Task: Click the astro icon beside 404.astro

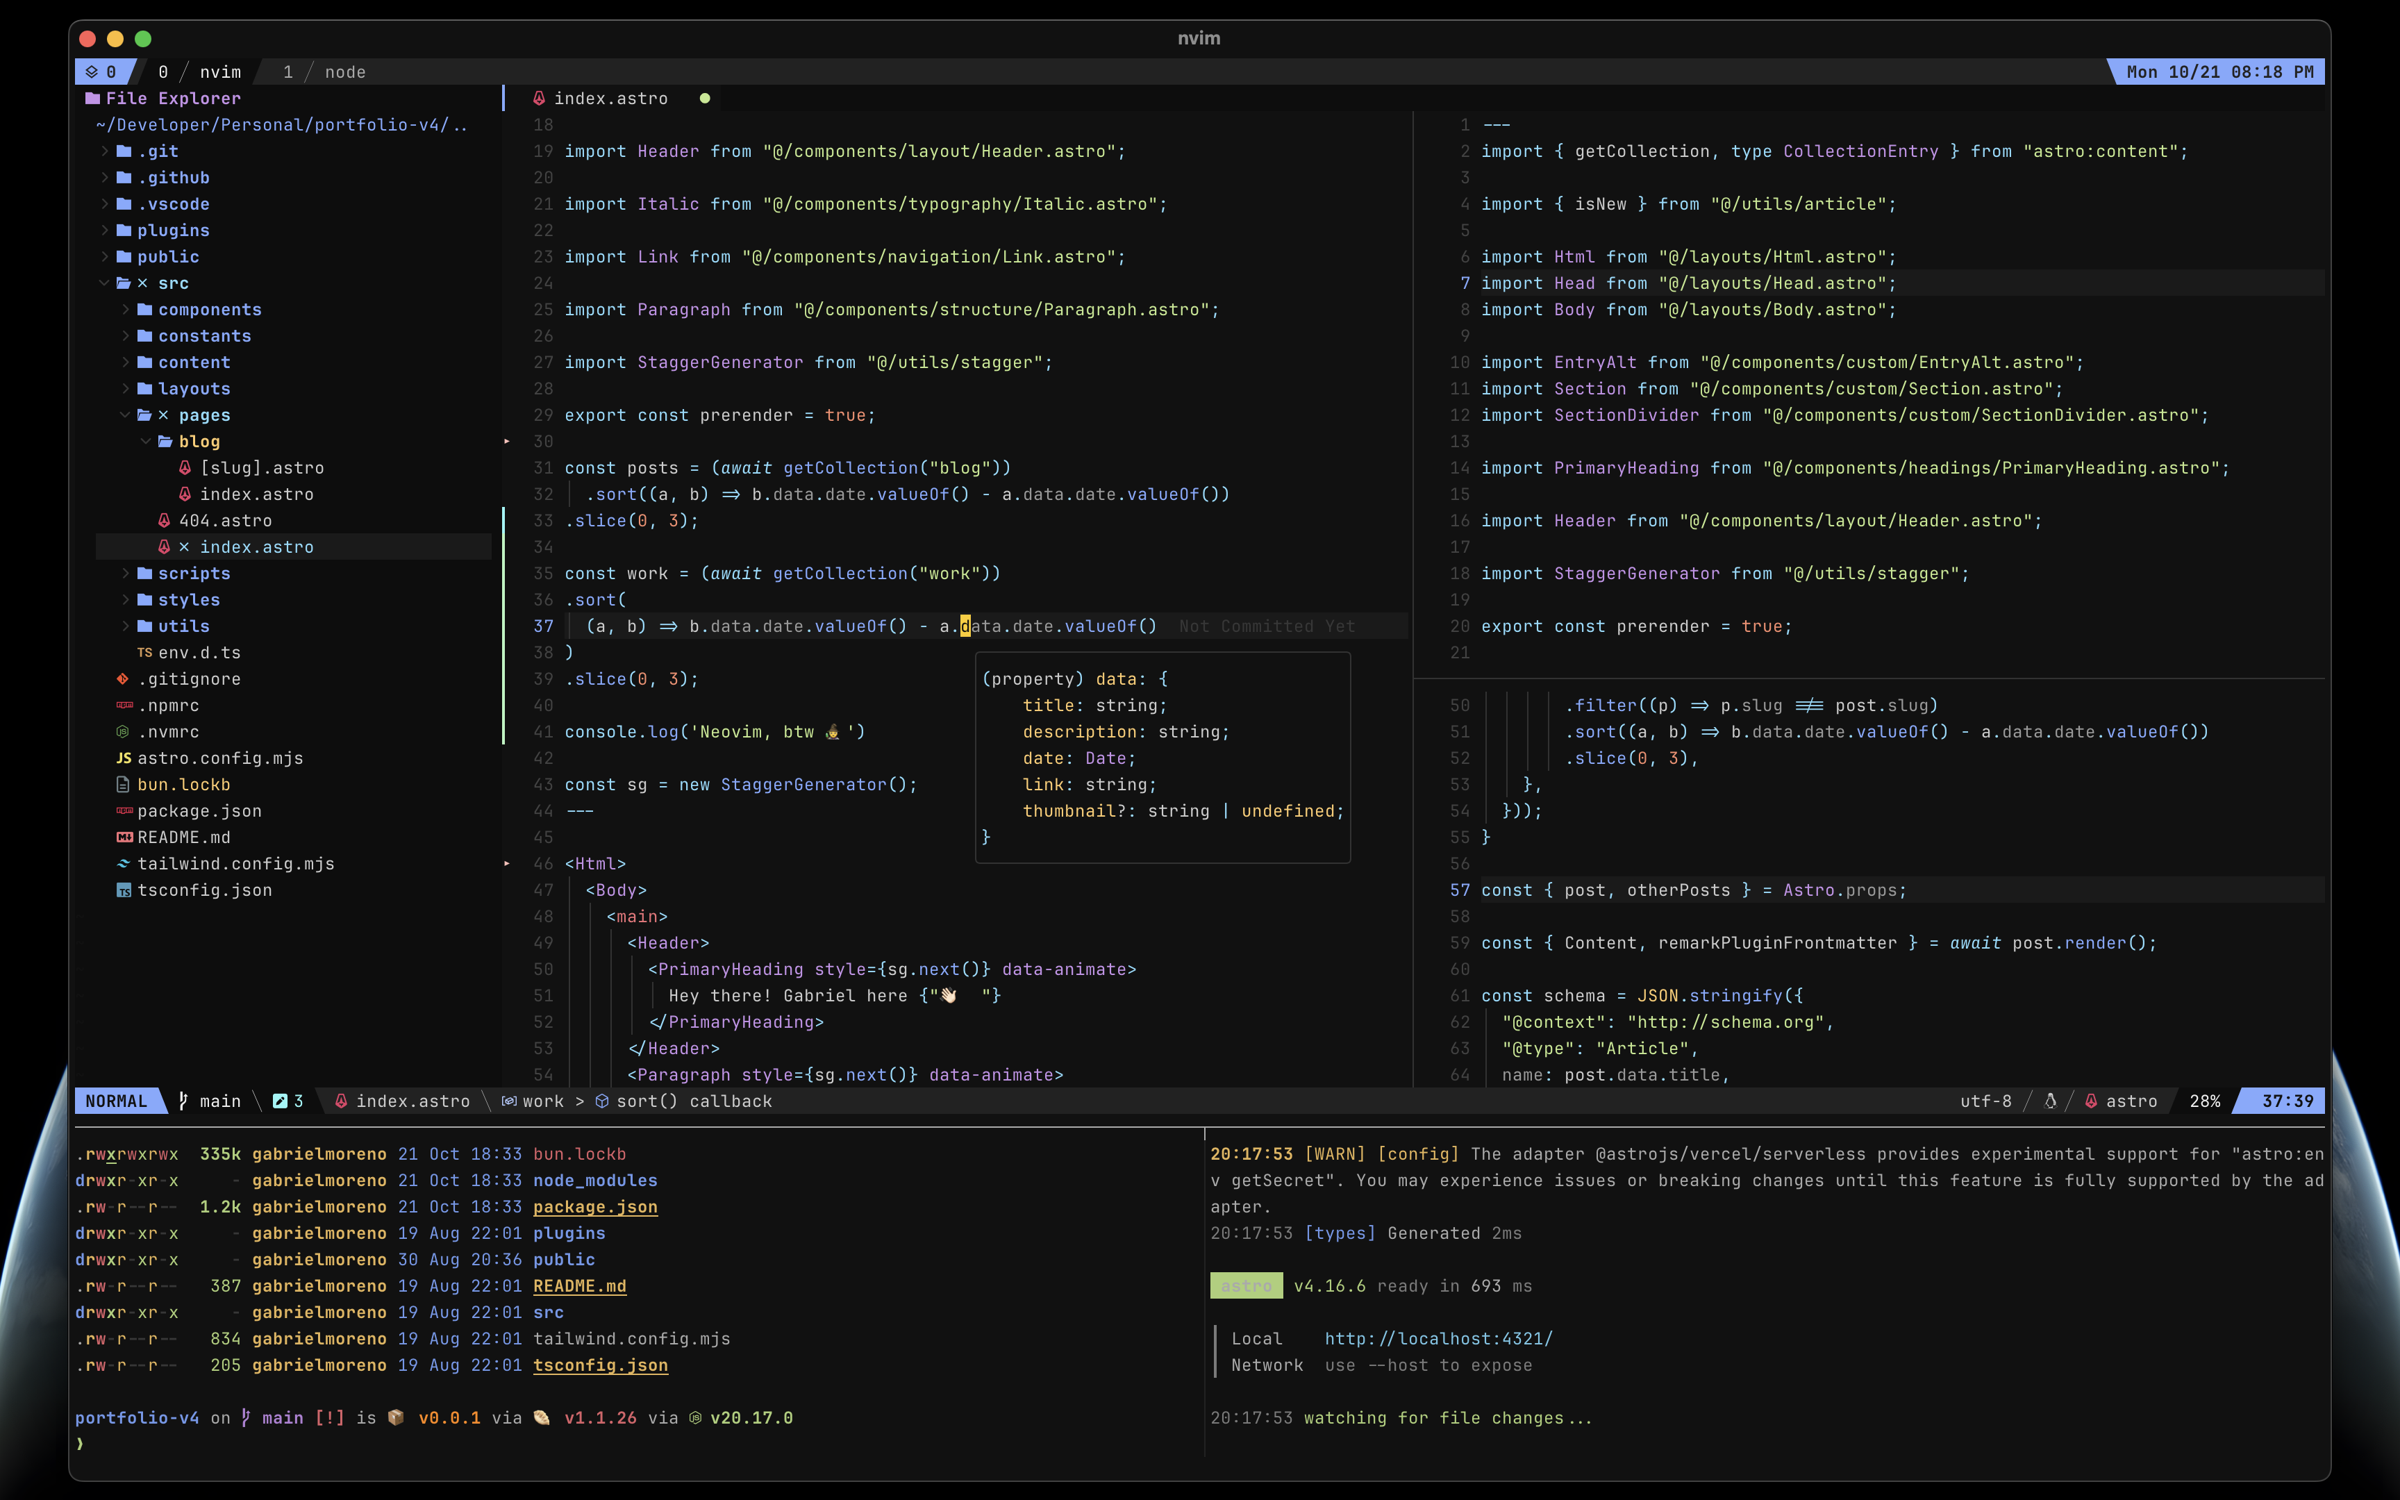Action: pos(164,520)
